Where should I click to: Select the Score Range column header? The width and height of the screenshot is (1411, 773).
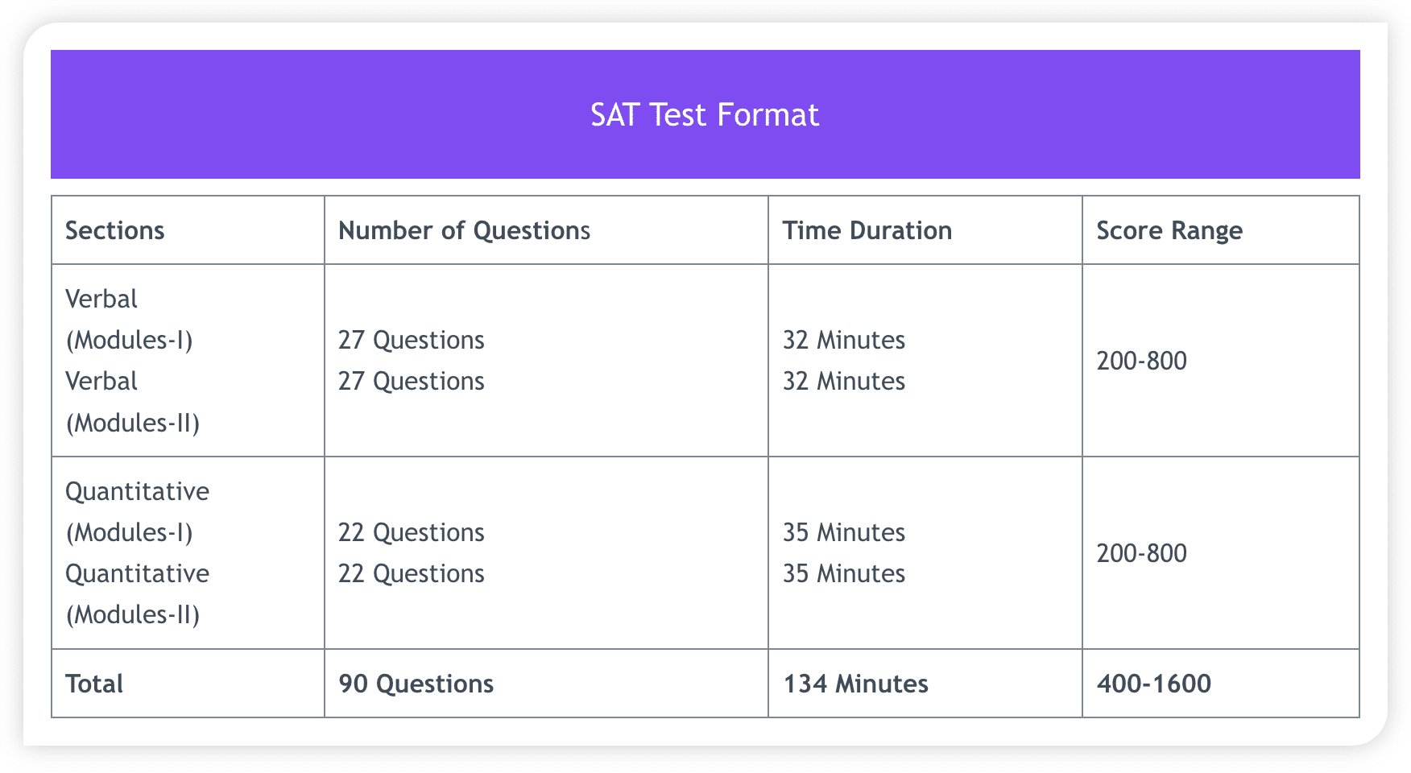point(1169,231)
